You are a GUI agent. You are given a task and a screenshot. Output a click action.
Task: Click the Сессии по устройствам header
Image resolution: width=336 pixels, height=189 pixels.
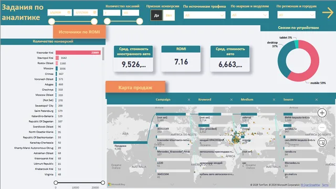(298, 28)
